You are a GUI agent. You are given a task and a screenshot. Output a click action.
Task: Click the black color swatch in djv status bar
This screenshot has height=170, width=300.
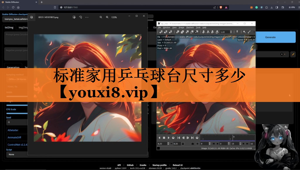[x=158, y=148]
